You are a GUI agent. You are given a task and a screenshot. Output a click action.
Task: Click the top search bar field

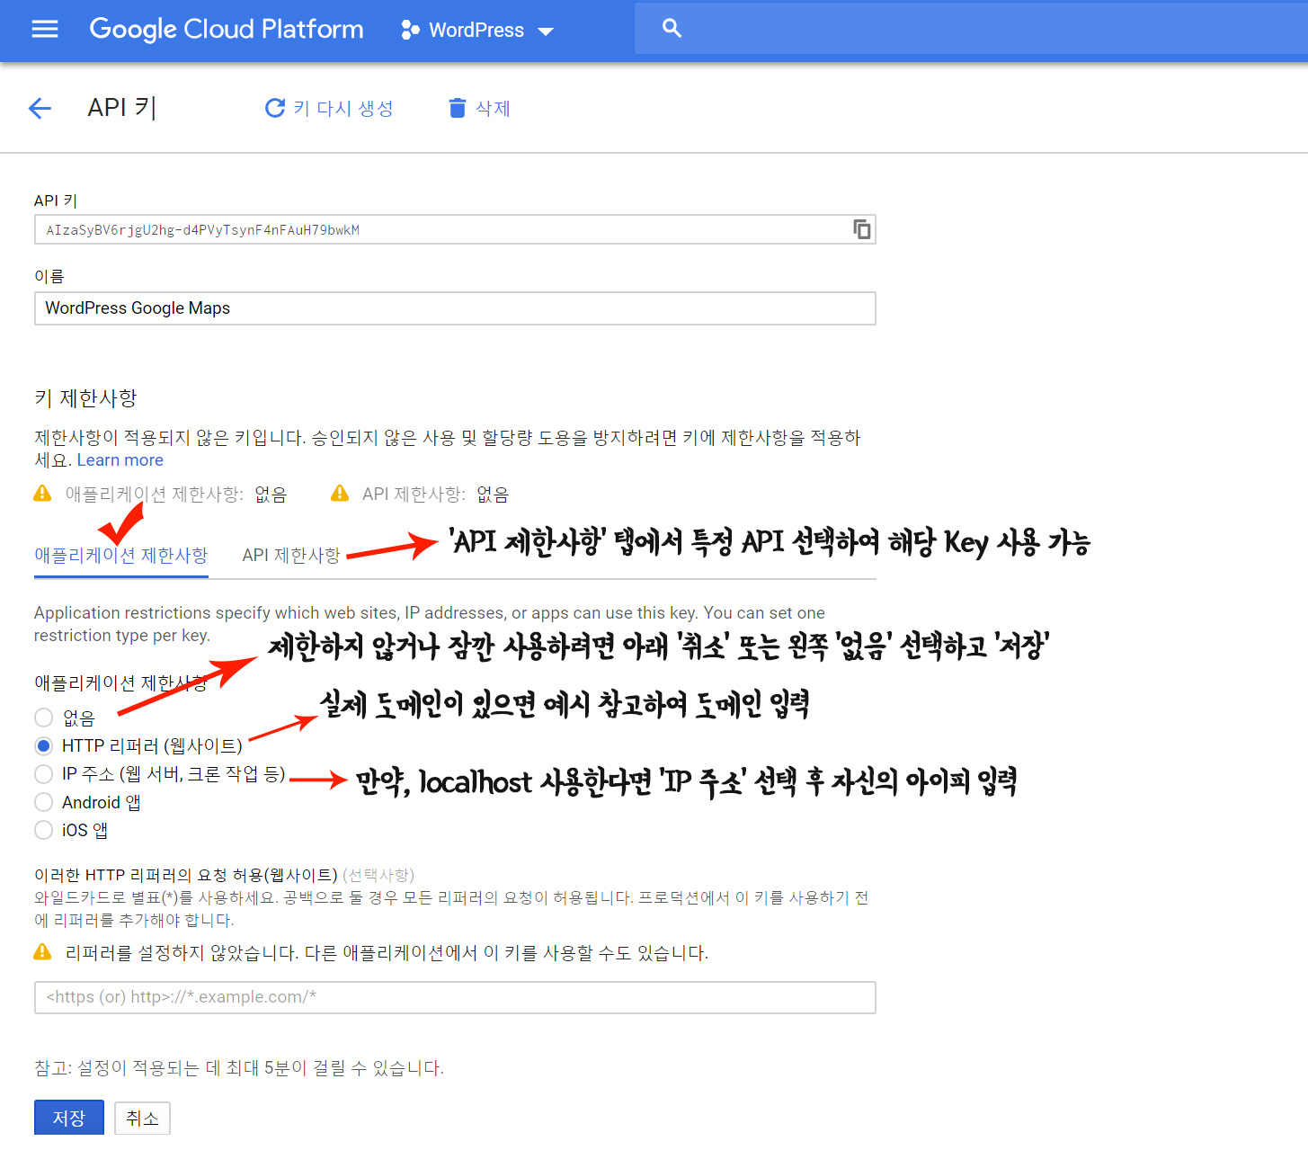pos(971,28)
